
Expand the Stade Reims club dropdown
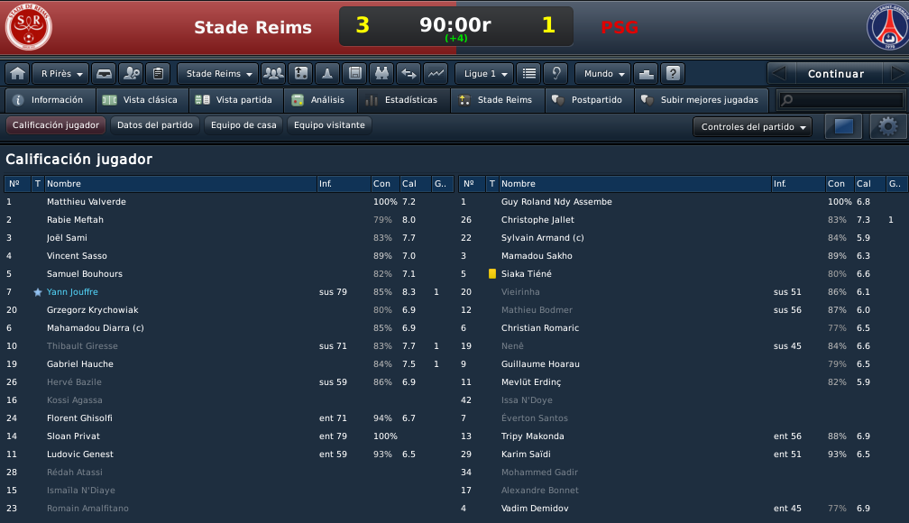pyautogui.click(x=218, y=74)
